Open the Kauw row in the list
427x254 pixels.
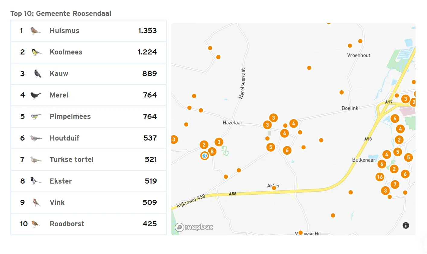coord(88,74)
